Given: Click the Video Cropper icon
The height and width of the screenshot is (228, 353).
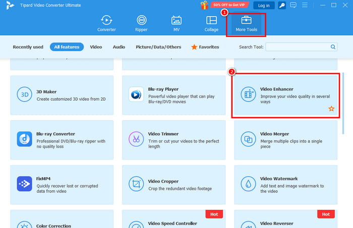Looking at the screenshot, I should (136, 184).
